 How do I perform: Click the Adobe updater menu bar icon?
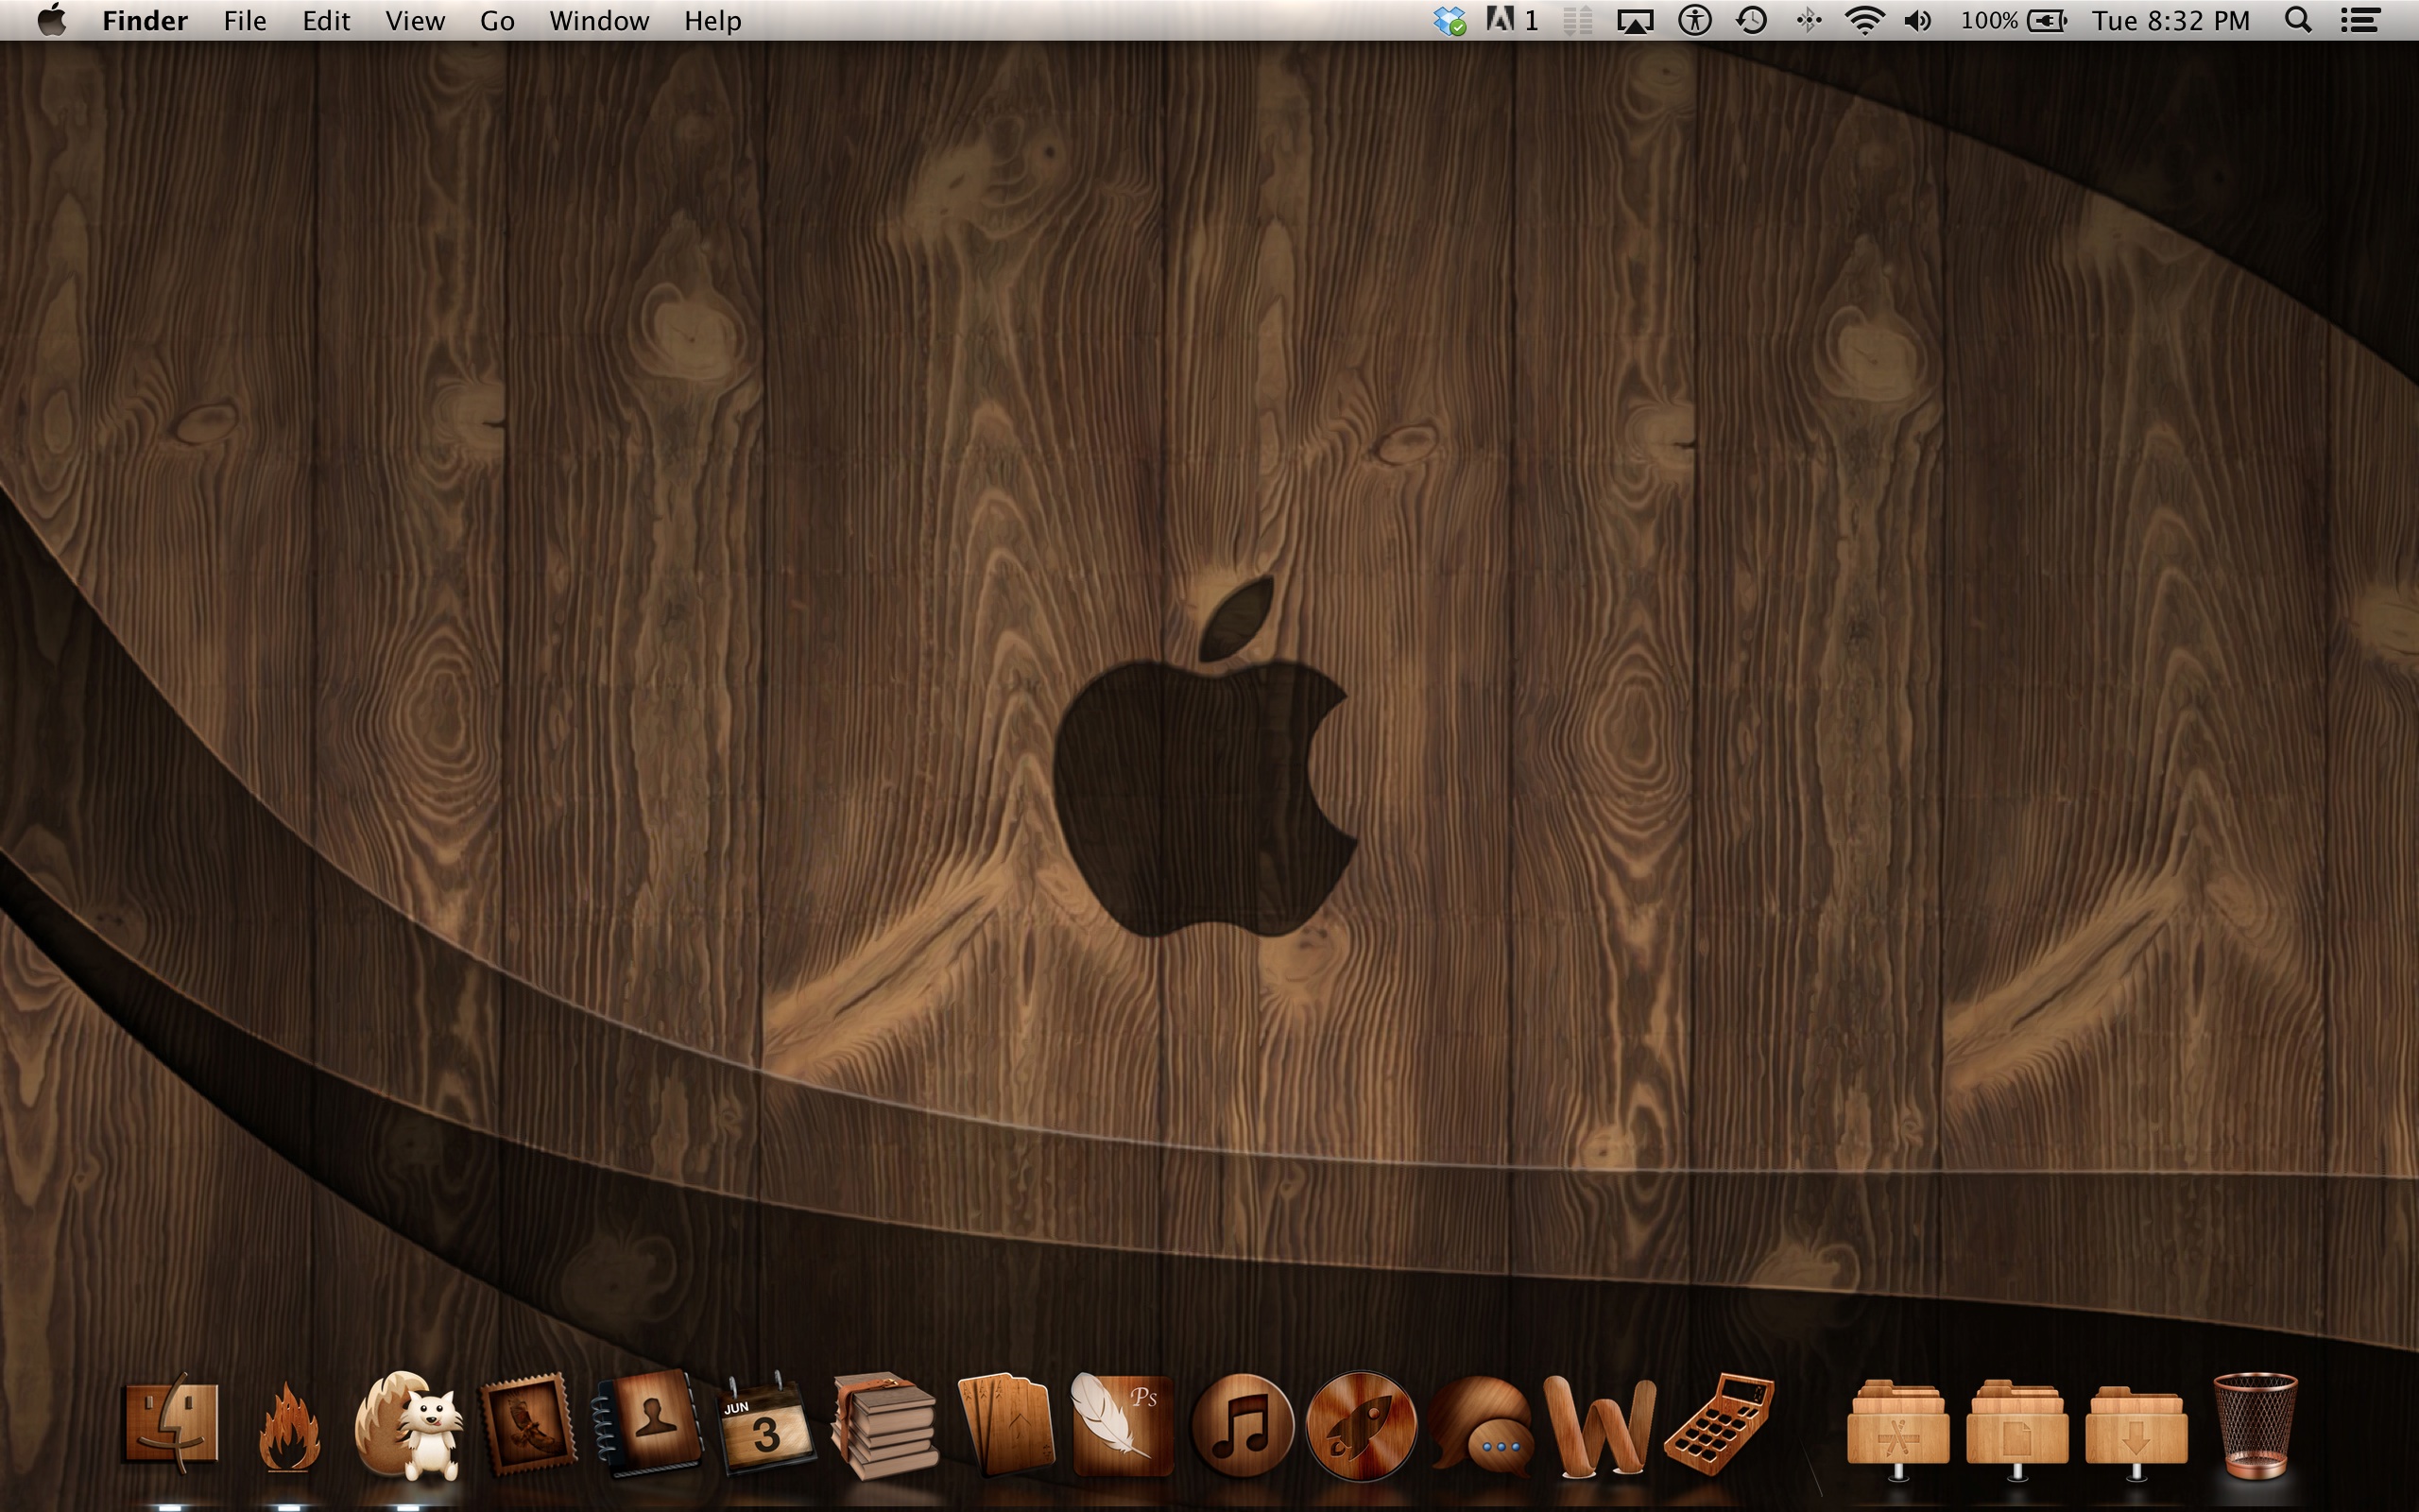click(1511, 21)
